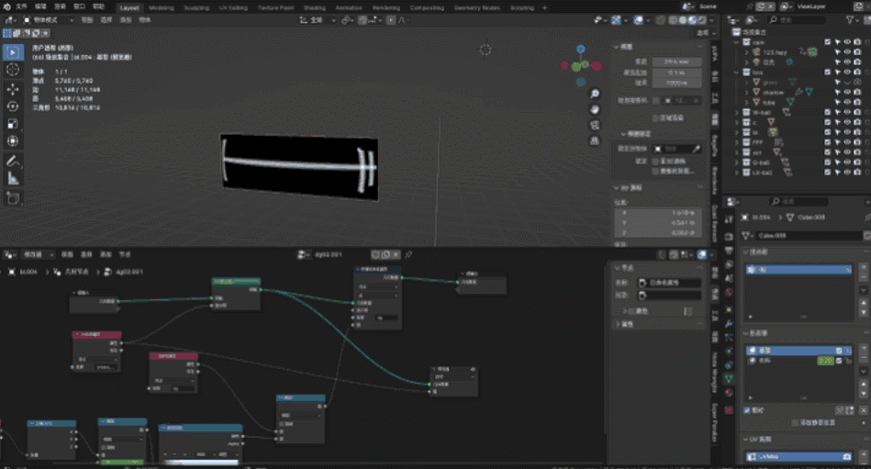Open the outliner filter dropdown
Viewport: 871px width, 469px height.
tap(852, 20)
